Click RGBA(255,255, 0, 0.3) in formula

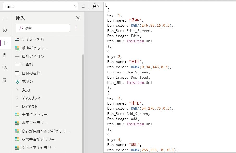click(x=153, y=150)
